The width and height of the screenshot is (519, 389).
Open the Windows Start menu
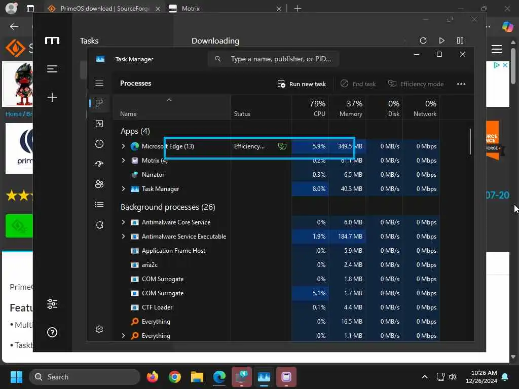click(16, 377)
